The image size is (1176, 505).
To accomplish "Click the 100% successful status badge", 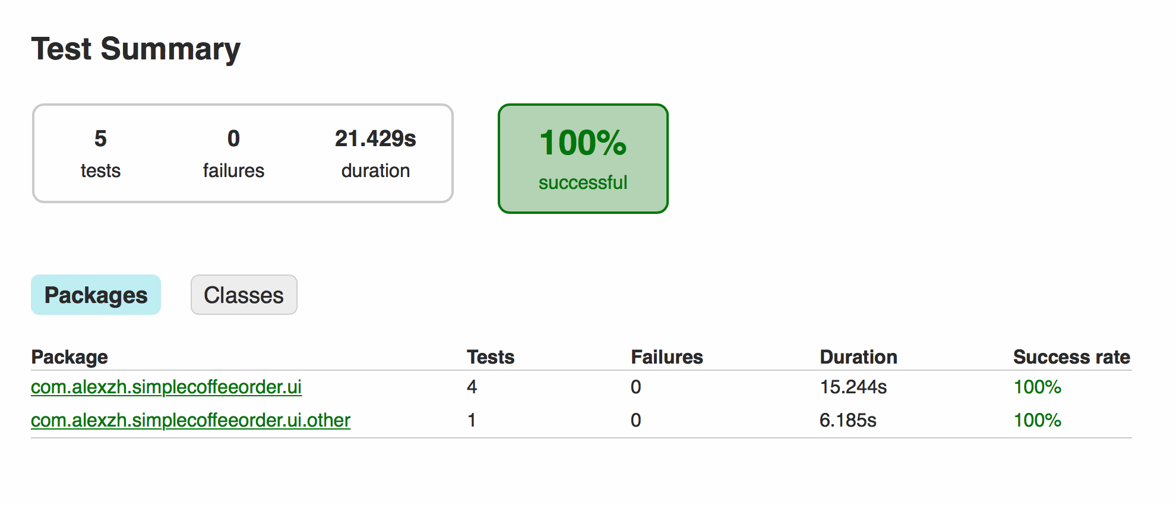I will (x=583, y=158).
